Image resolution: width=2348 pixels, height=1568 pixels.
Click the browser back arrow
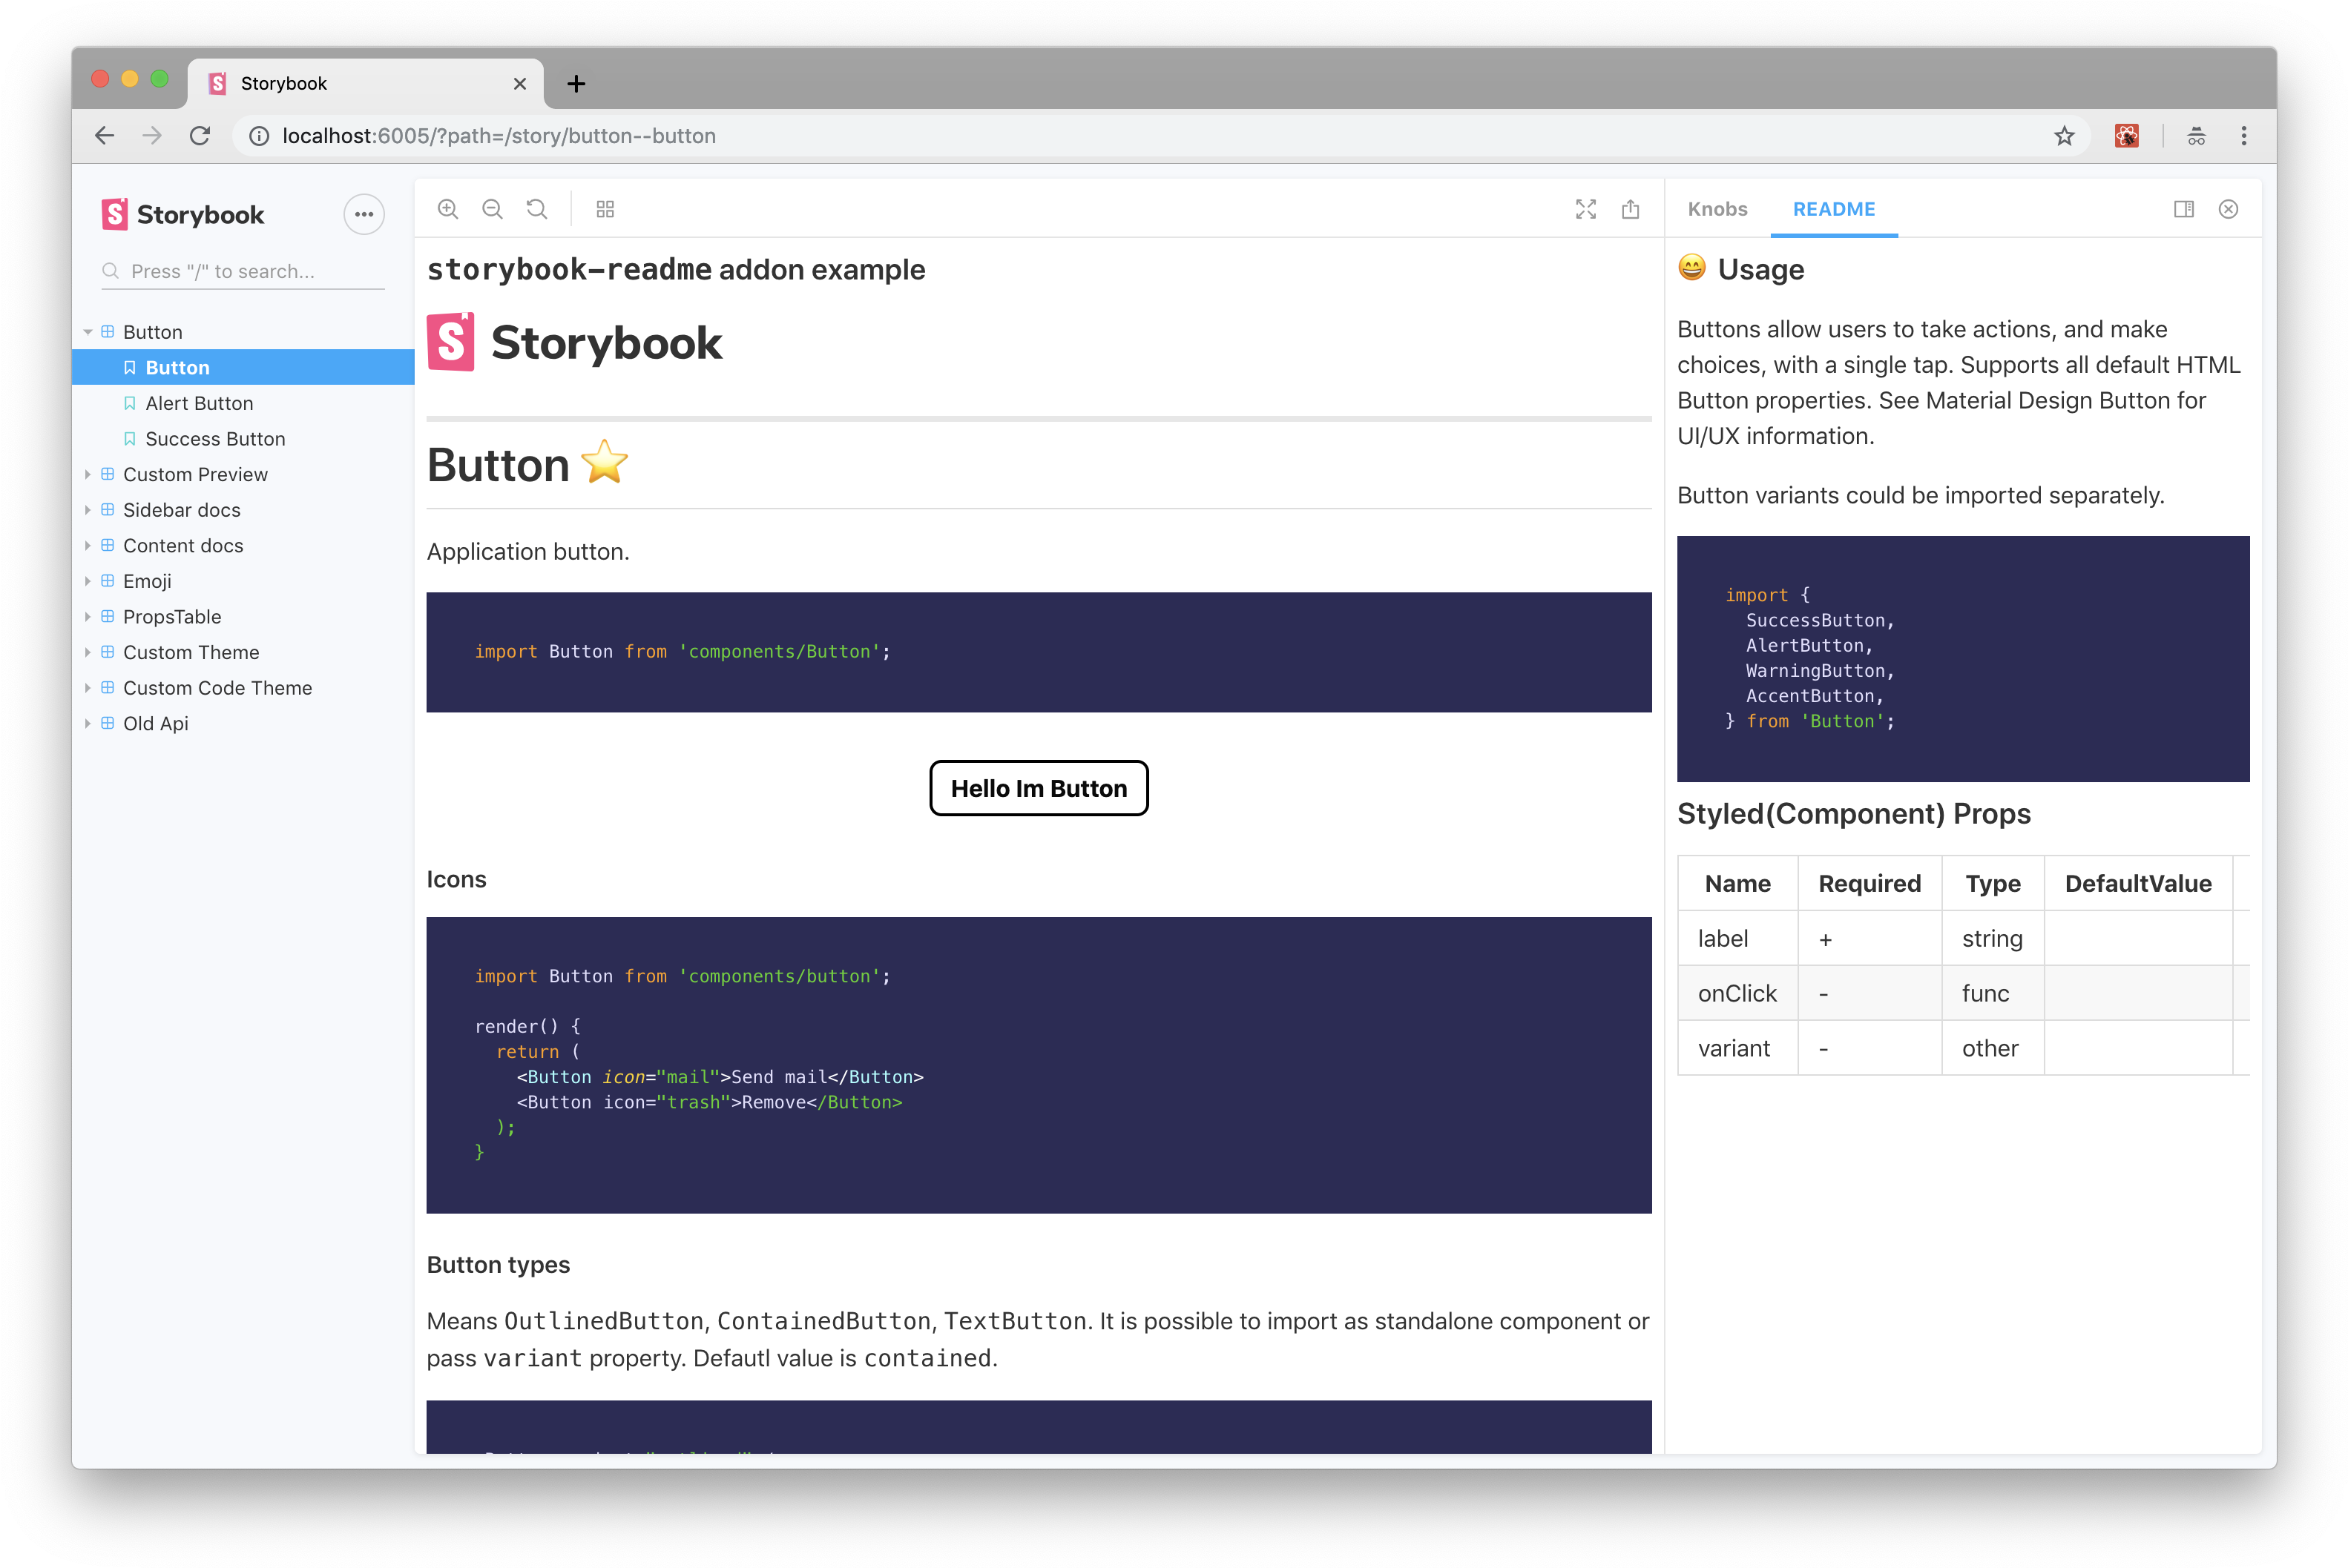pyautogui.click(x=104, y=136)
